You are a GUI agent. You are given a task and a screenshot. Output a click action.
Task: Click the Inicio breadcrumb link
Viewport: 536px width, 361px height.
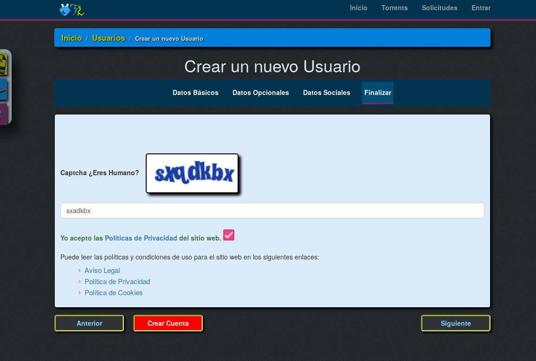pos(71,38)
